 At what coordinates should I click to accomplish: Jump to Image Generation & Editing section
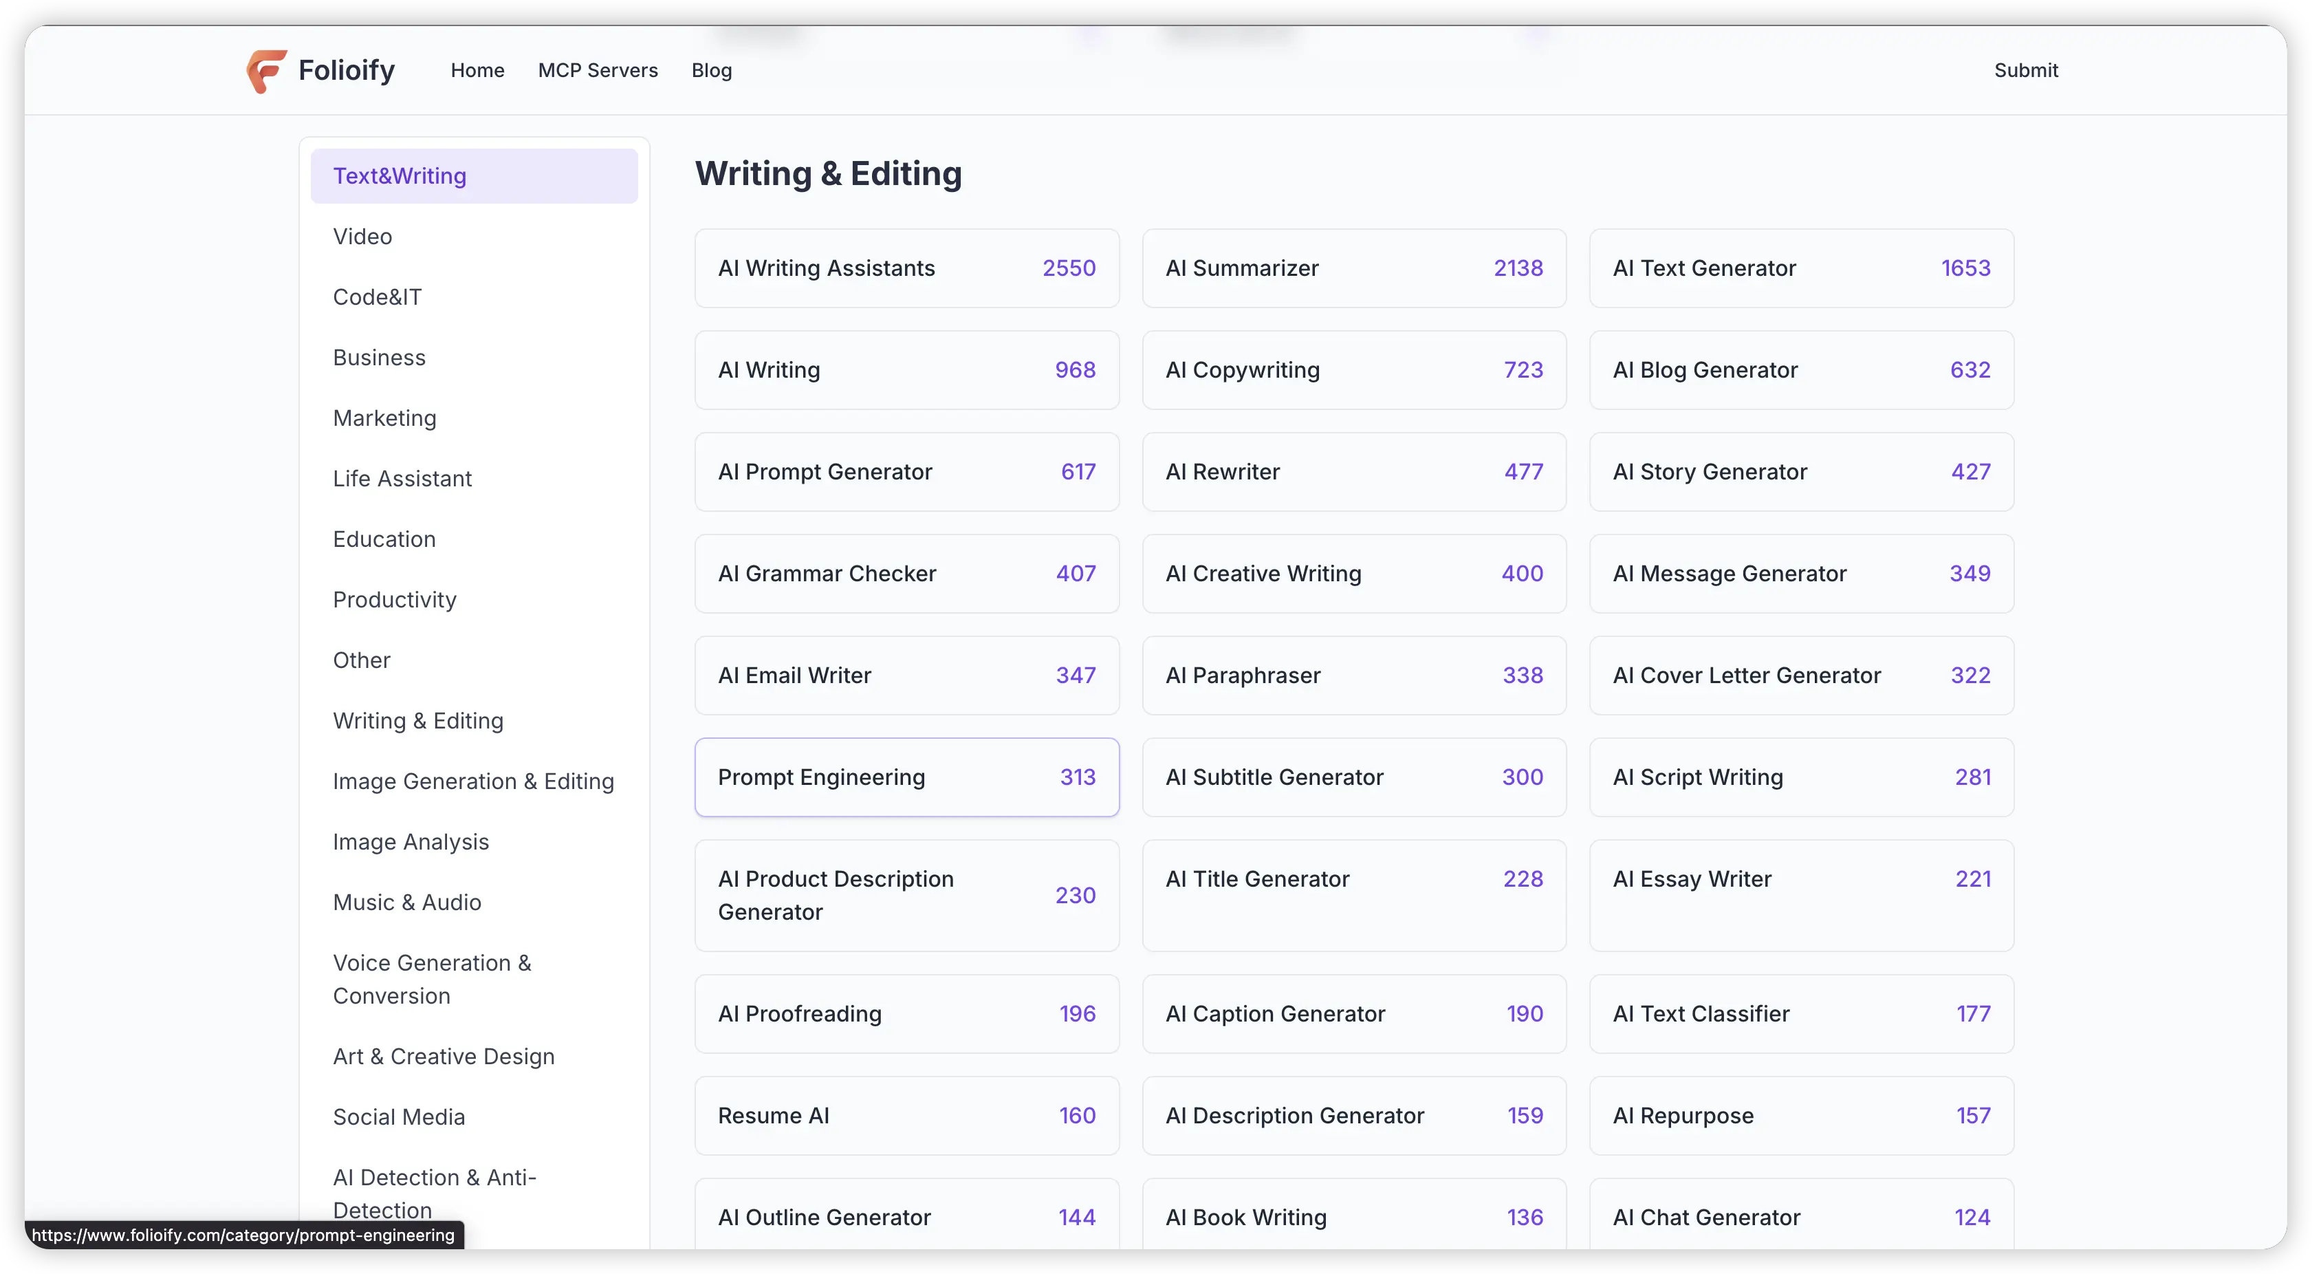[x=473, y=781]
